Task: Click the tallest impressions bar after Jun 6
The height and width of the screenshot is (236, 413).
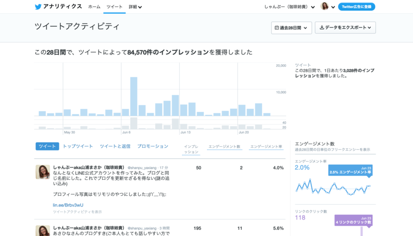Action: [x=134, y=96]
